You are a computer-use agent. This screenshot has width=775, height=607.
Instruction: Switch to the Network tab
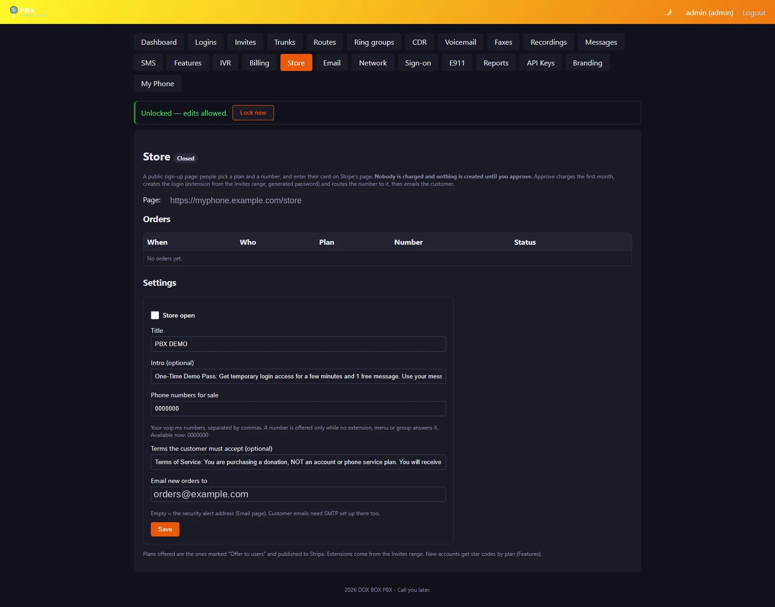point(373,63)
